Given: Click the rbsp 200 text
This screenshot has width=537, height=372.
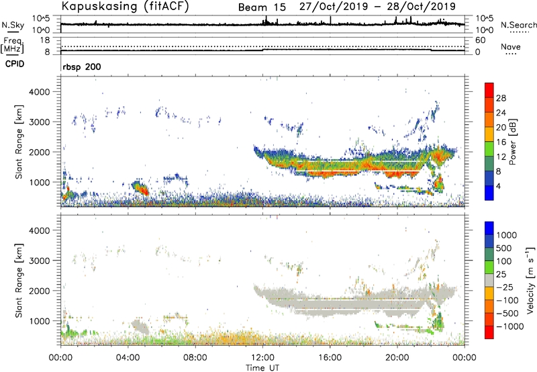Looking at the screenshot, I should pos(82,66).
